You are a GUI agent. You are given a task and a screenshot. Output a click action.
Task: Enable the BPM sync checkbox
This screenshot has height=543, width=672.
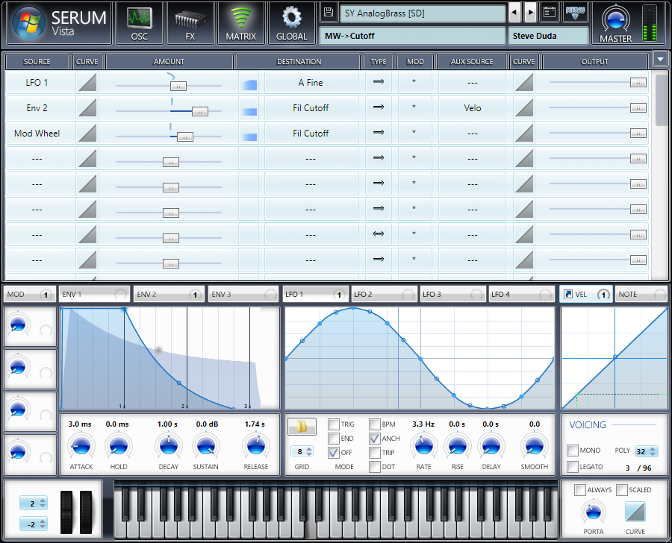pyautogui.click(x=375, y=424)
